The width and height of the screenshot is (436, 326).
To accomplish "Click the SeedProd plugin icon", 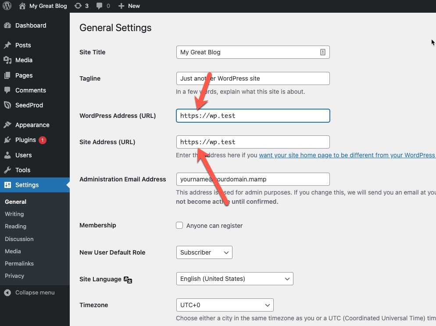I will coord(8,105).
